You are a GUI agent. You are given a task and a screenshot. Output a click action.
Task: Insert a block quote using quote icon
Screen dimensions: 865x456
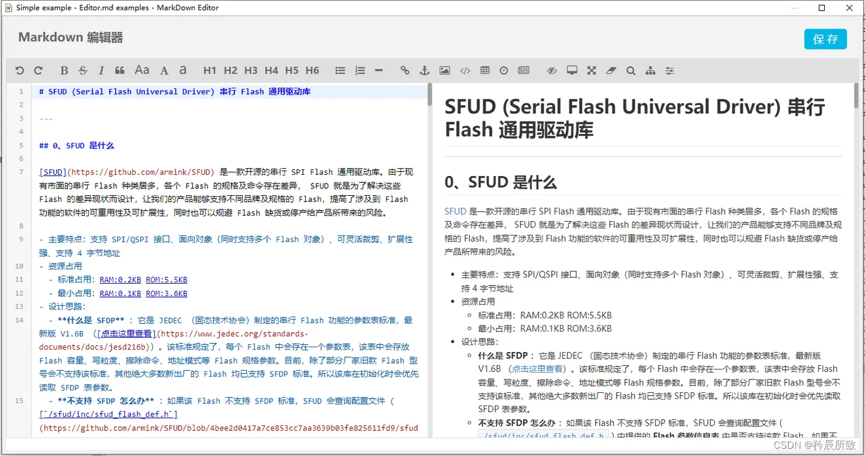120,70
